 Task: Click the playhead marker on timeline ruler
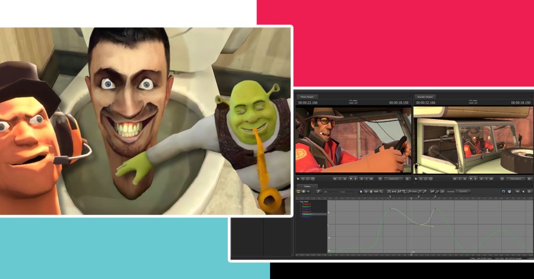click(411, 198)
